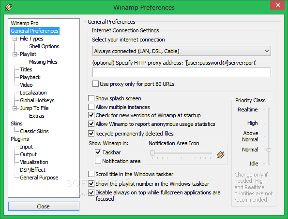
Task: Go to Titles preferences
Action: coord(26,69)
